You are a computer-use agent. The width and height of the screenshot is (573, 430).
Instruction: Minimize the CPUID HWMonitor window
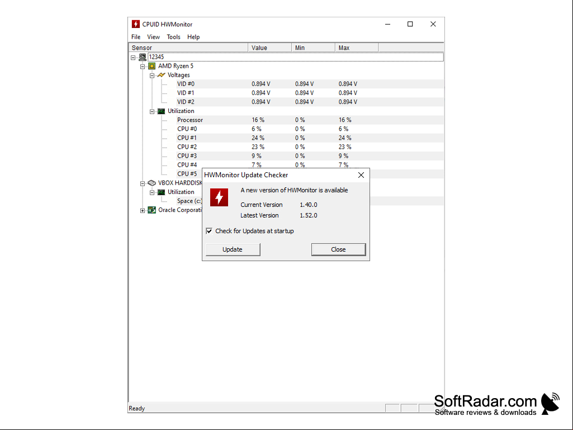388,24
